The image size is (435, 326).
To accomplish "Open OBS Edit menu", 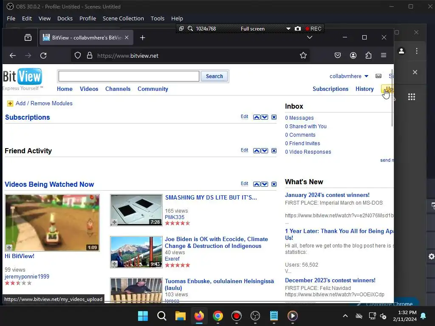I will click(x=27, y=18).
